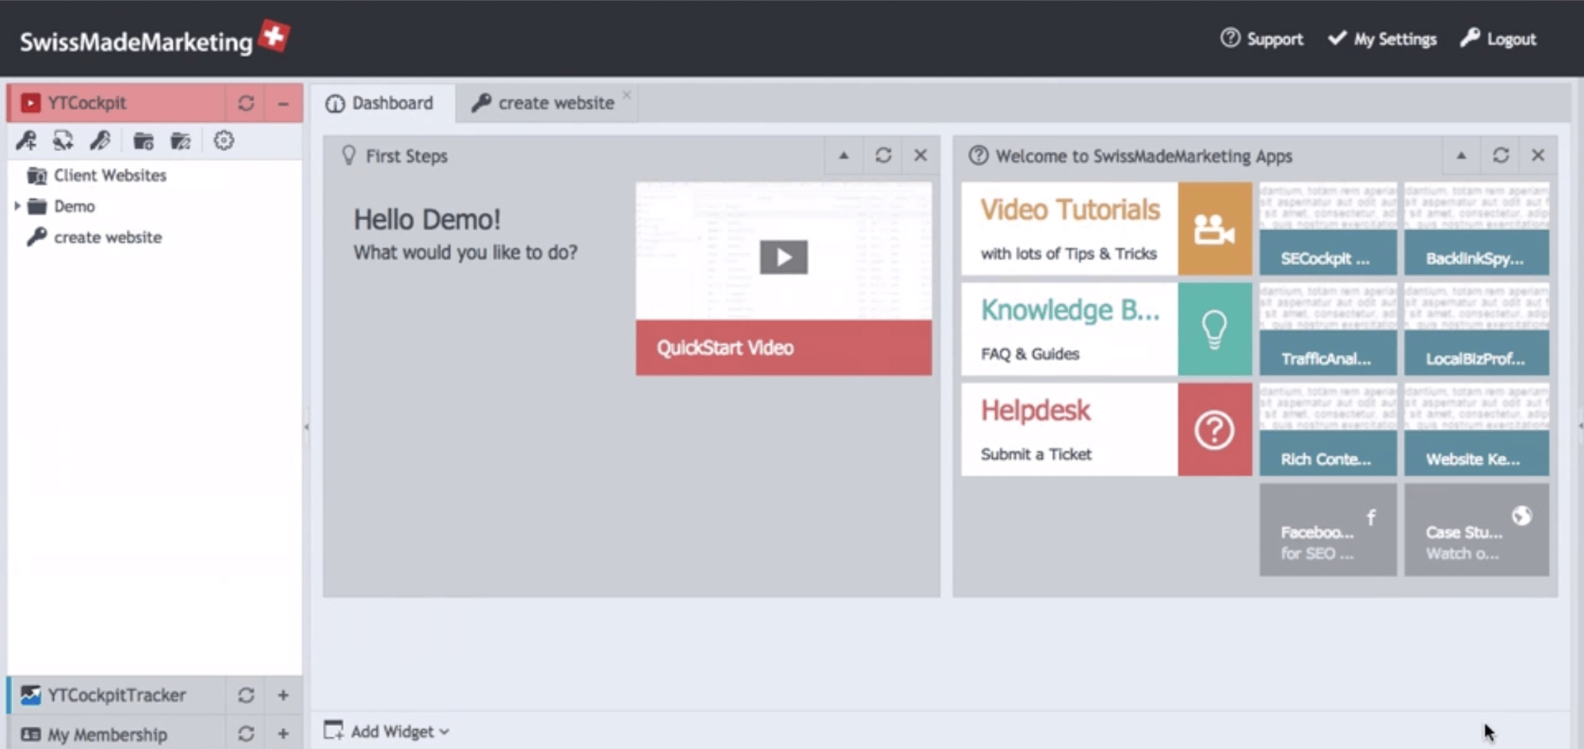The height and width of the screenshot is (749, 1584).
Task: Switch to the Dashboard tab
Action: click(x=381, y=104)
